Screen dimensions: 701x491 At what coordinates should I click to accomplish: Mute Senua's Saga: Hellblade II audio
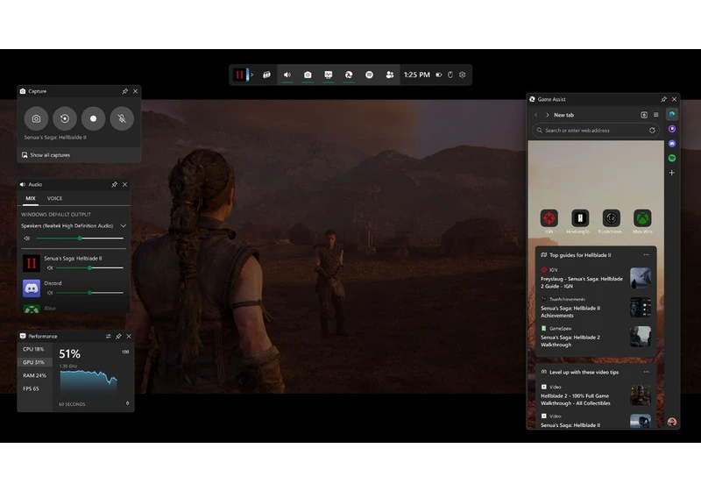50,268
